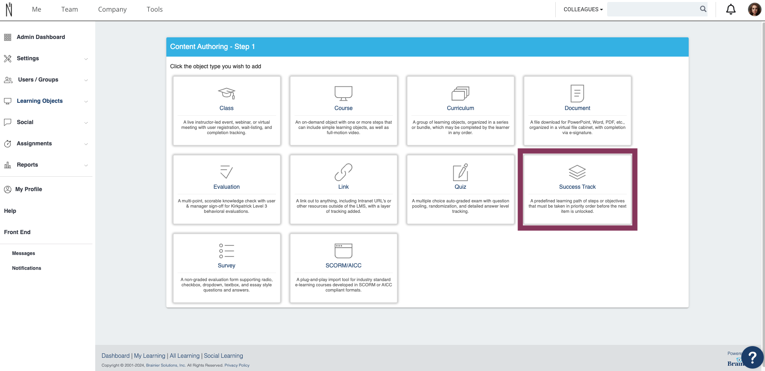Click the Assignments stopwatch icon
The image size is (765, 371).
pyautogui.click(x=8, y=144)
